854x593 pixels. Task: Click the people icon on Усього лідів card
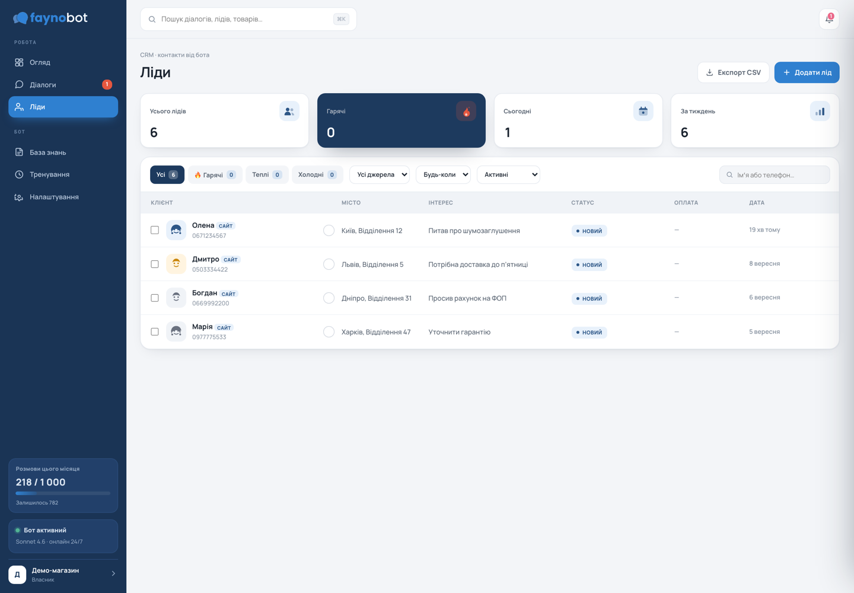pos(289,111)
